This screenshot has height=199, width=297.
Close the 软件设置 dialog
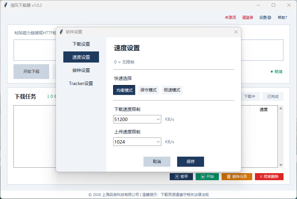tap(236, 32)
